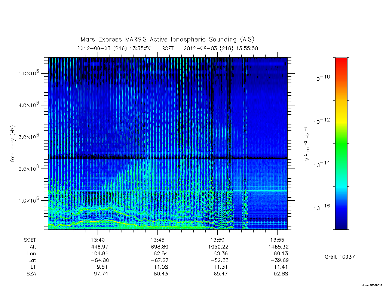Image resolution: width=383 pixels, height=287 pixels.
Task: Click the 'LT' row header
Action: (x=33, y=267)
